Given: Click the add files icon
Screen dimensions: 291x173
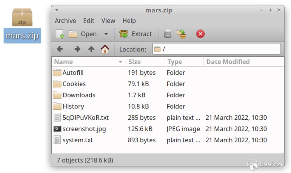Looking at the screenshot, I should [x=168, y=34].
